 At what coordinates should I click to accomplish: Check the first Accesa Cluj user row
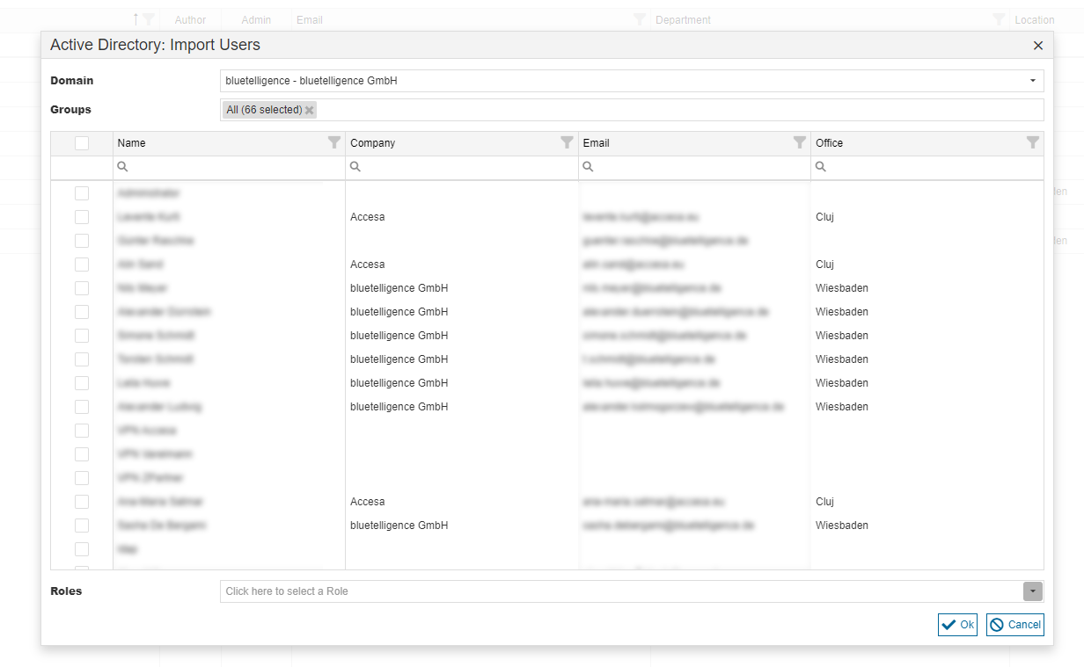point(82,217)
